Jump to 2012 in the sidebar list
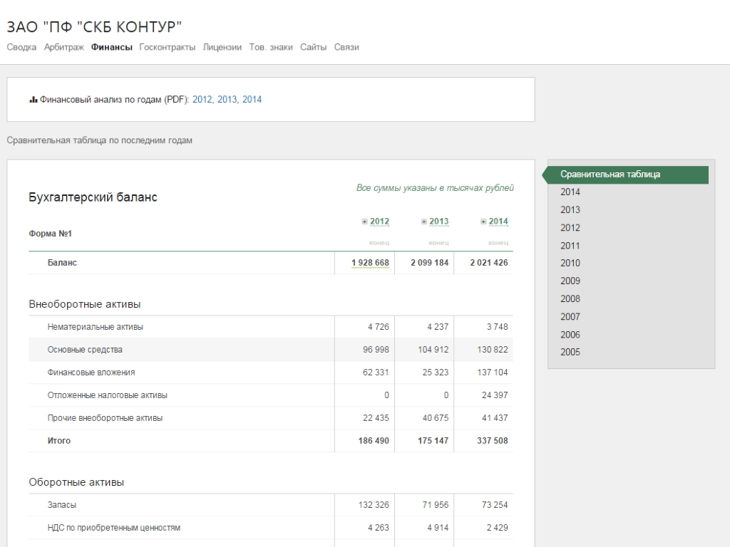 click(570, 228)
